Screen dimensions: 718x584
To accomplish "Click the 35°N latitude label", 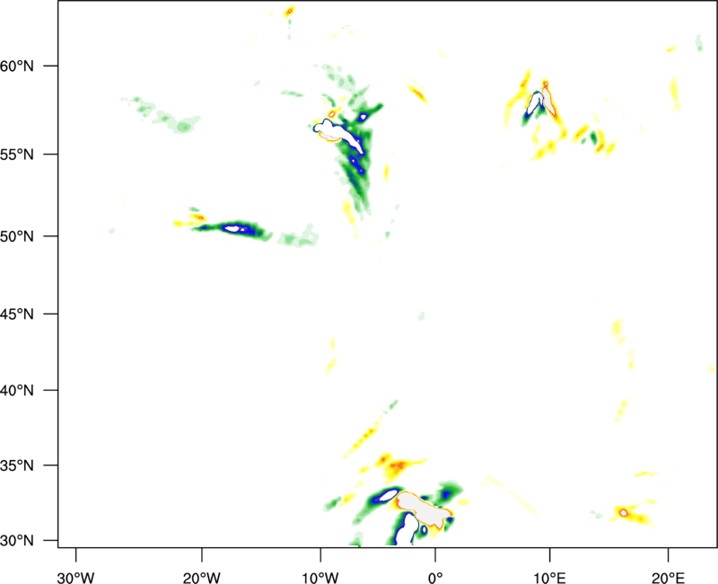I will click(x=17, y=465).
